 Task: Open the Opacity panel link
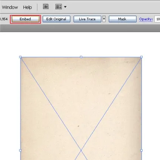(x=146, y=19)
